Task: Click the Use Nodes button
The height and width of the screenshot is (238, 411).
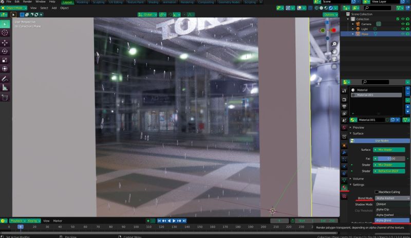Action: (x=380, y=141)
